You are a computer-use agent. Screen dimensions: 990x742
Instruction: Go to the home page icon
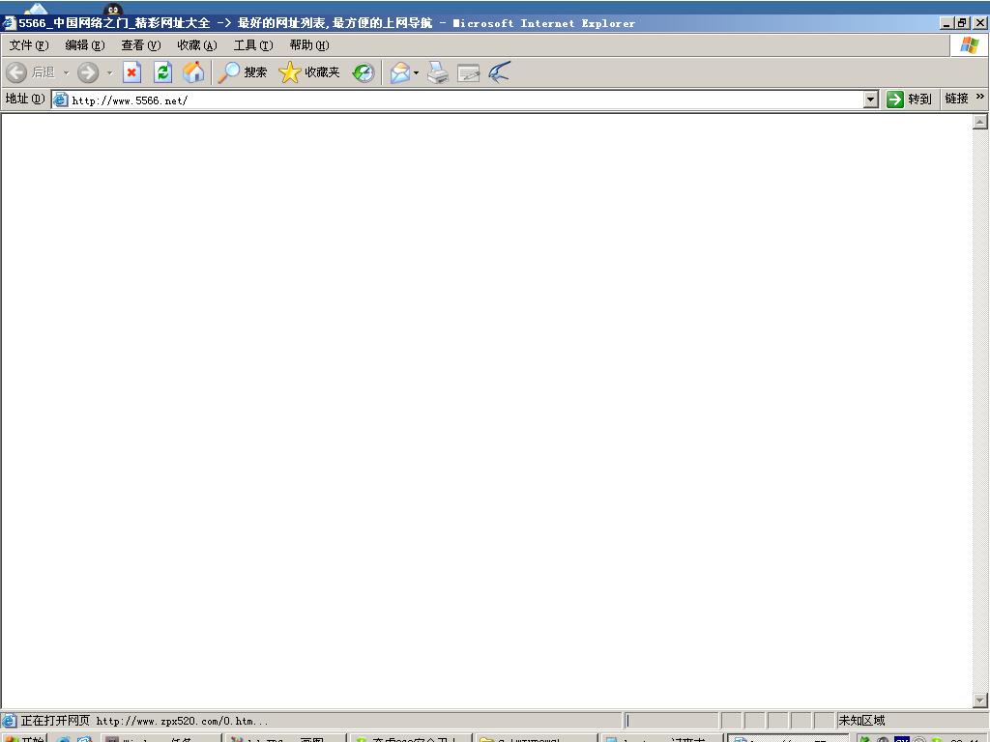193,72
